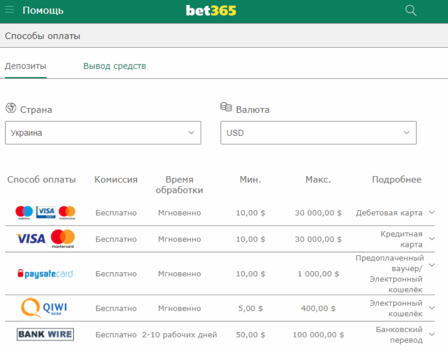448x358 pixels.
Task: Click the credit card 10,00 $ minimum
Action: tap(251, 239)
